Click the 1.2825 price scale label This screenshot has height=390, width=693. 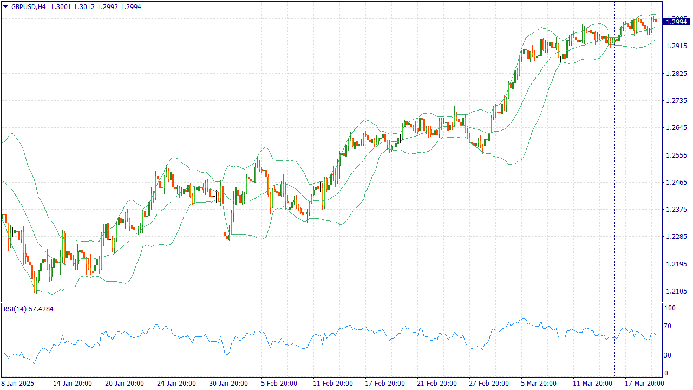pos(677,73)
